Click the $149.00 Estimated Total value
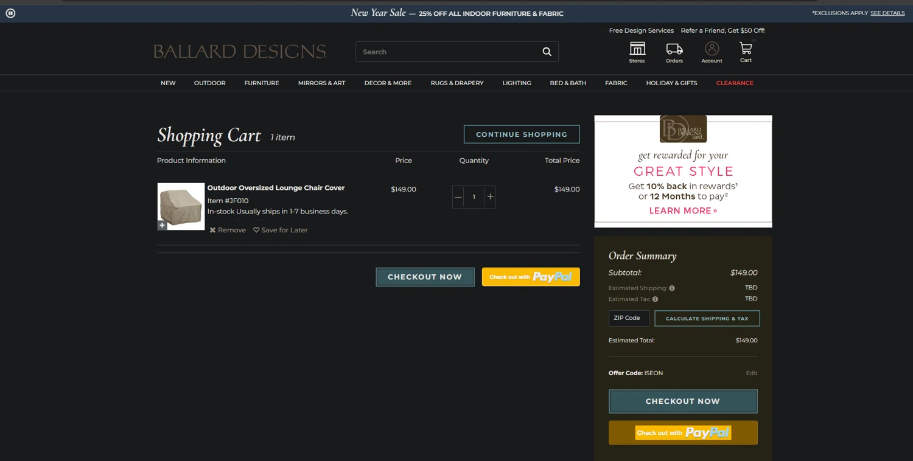This screenshot has width=913, height=461. point(746,341)
